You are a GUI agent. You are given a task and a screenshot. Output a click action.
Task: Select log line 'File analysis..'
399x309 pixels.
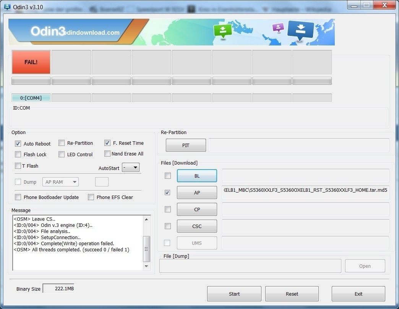pos(42,231)
